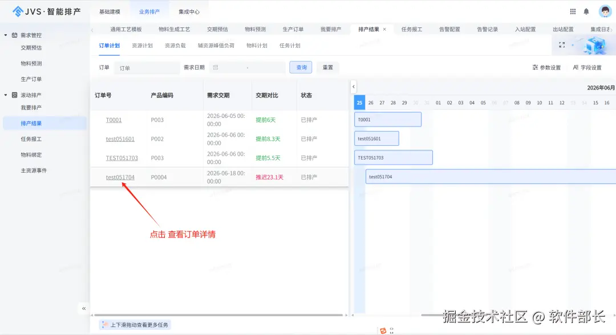
Task: Open the 生产订单 page tab
Action: click(293, 30)
